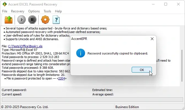Click the Business Edition status bar text
This screenshot has height=110, width=185.
coord(127,107)
